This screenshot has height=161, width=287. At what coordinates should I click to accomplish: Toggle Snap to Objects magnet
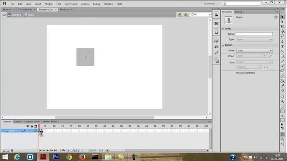[x=282, y=135]
